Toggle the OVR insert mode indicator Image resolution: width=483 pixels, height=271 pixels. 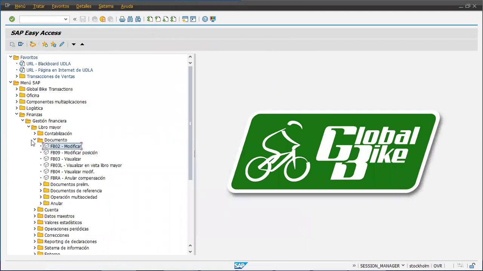point(438,266)
